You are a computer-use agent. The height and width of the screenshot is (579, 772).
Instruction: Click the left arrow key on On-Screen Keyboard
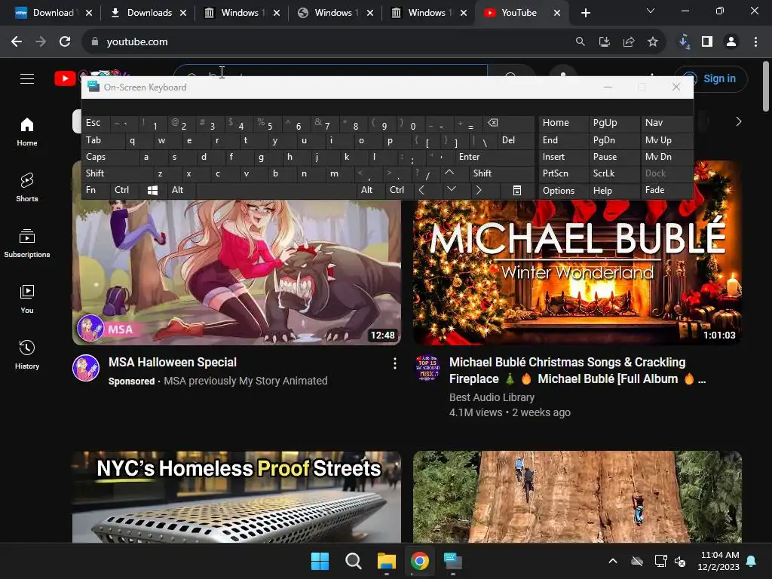tap(422, 191)
